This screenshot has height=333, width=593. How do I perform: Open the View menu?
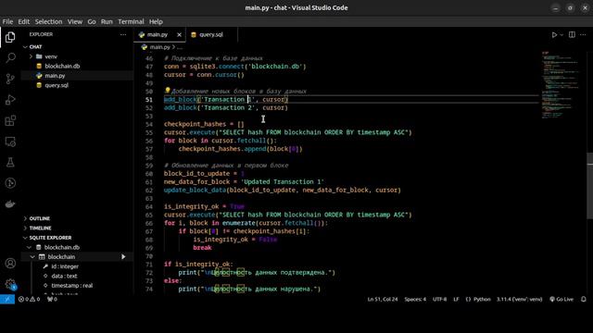[x=75, y=21]
